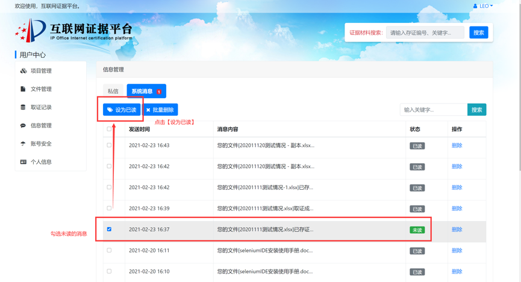Focus the message keyword search field

(x=433, y=110)
